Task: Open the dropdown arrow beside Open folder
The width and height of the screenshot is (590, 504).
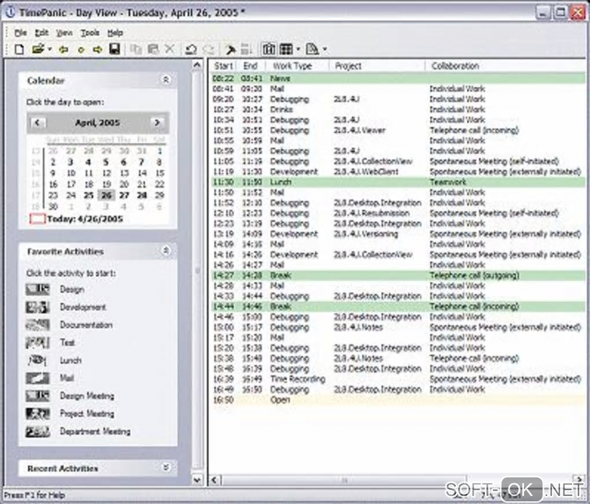Action: [x=50, y=49]
